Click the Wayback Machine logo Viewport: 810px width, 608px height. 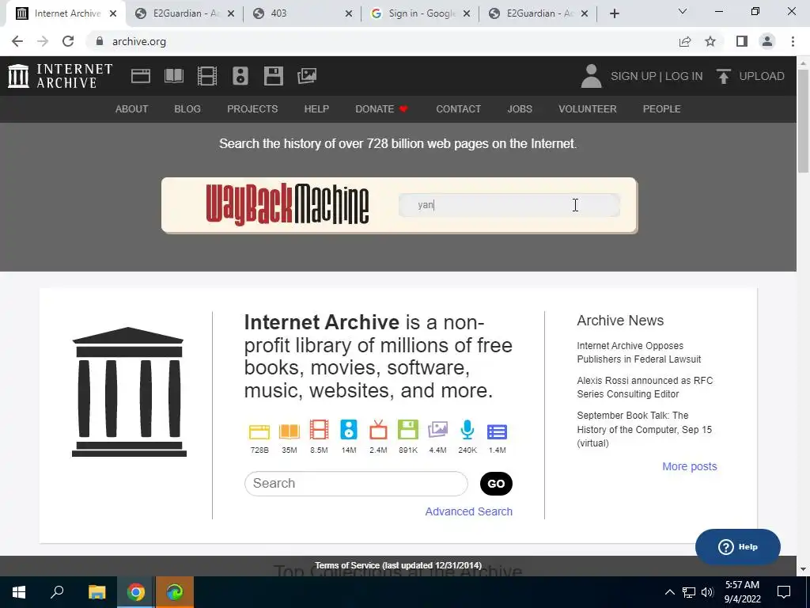click(x=287, y=205)
